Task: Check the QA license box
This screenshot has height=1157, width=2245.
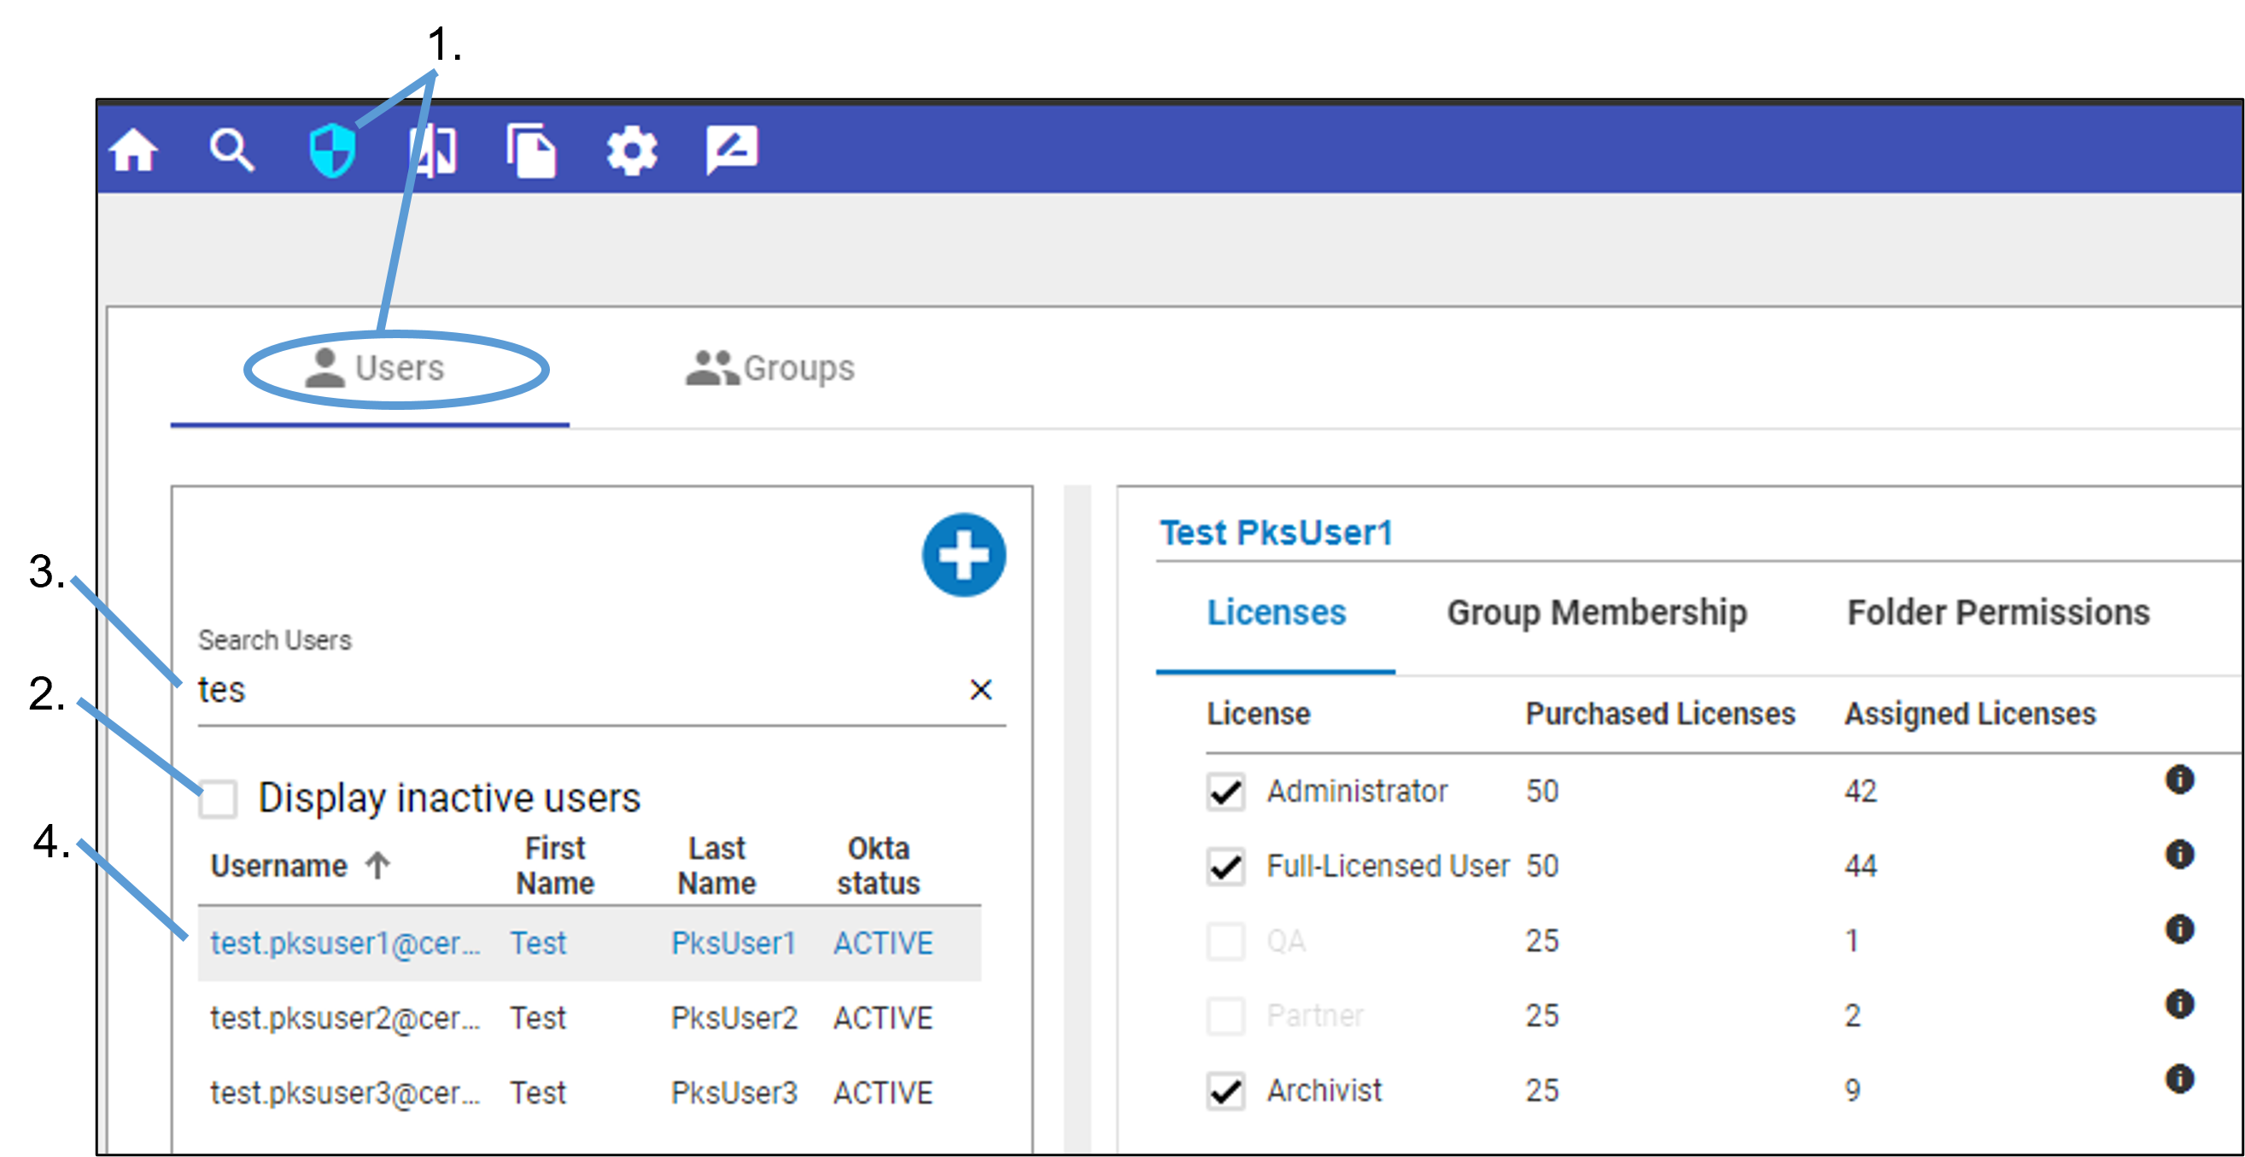Action: coord(1225,942)
